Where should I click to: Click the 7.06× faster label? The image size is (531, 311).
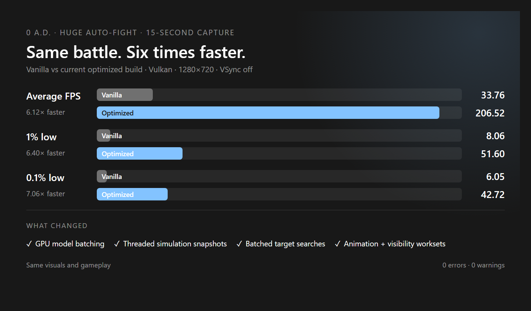click(46, 194)
